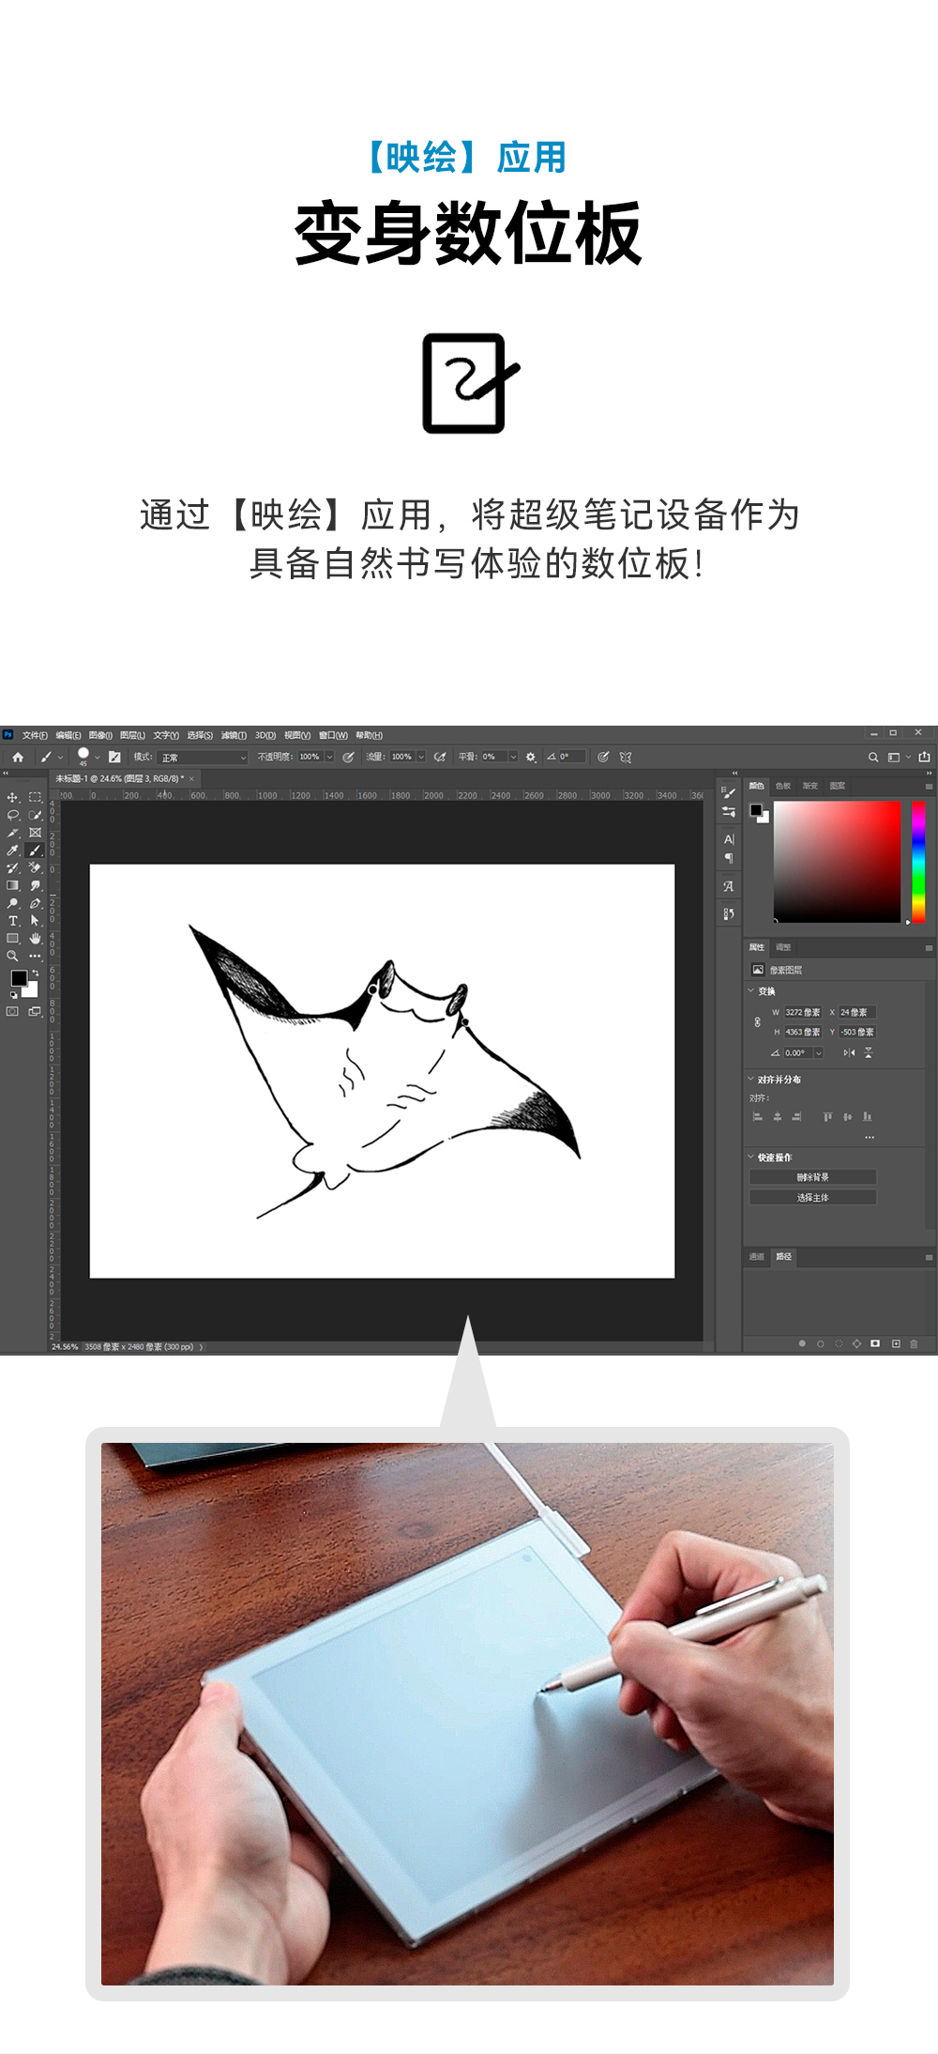Image resolution: width=938 pixels, height=2054 pixels.
Task: Toggle symmetry butterfly paint option
Action: pos(626,757)
